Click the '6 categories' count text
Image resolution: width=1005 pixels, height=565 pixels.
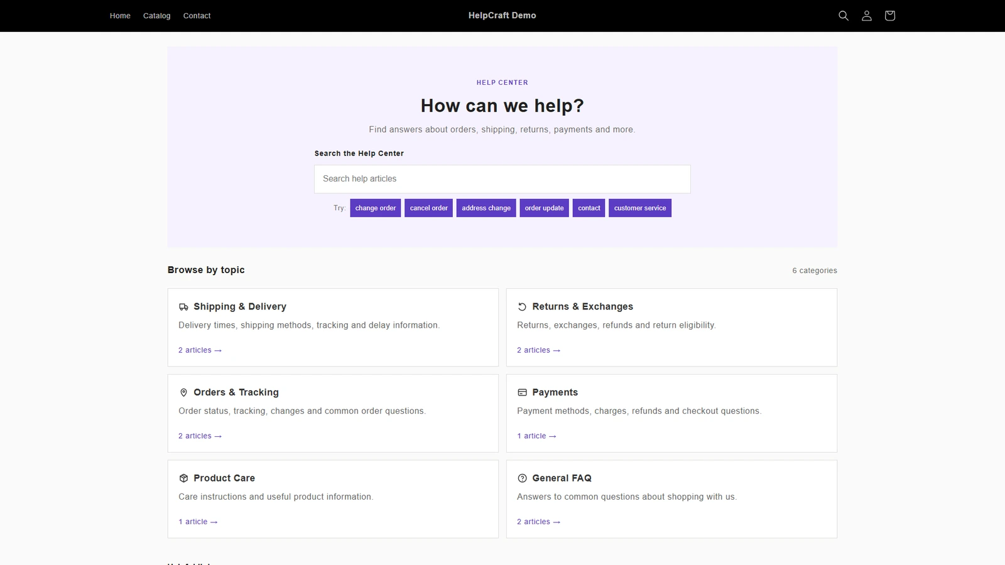pos(815,271)
